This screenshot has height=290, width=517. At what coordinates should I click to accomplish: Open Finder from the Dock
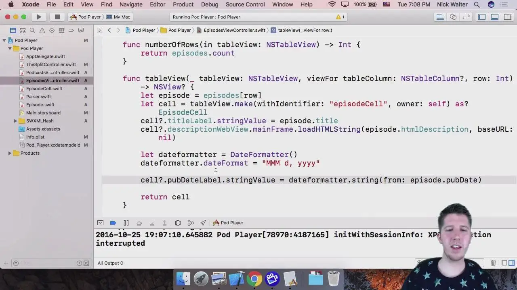coord(183,278)
